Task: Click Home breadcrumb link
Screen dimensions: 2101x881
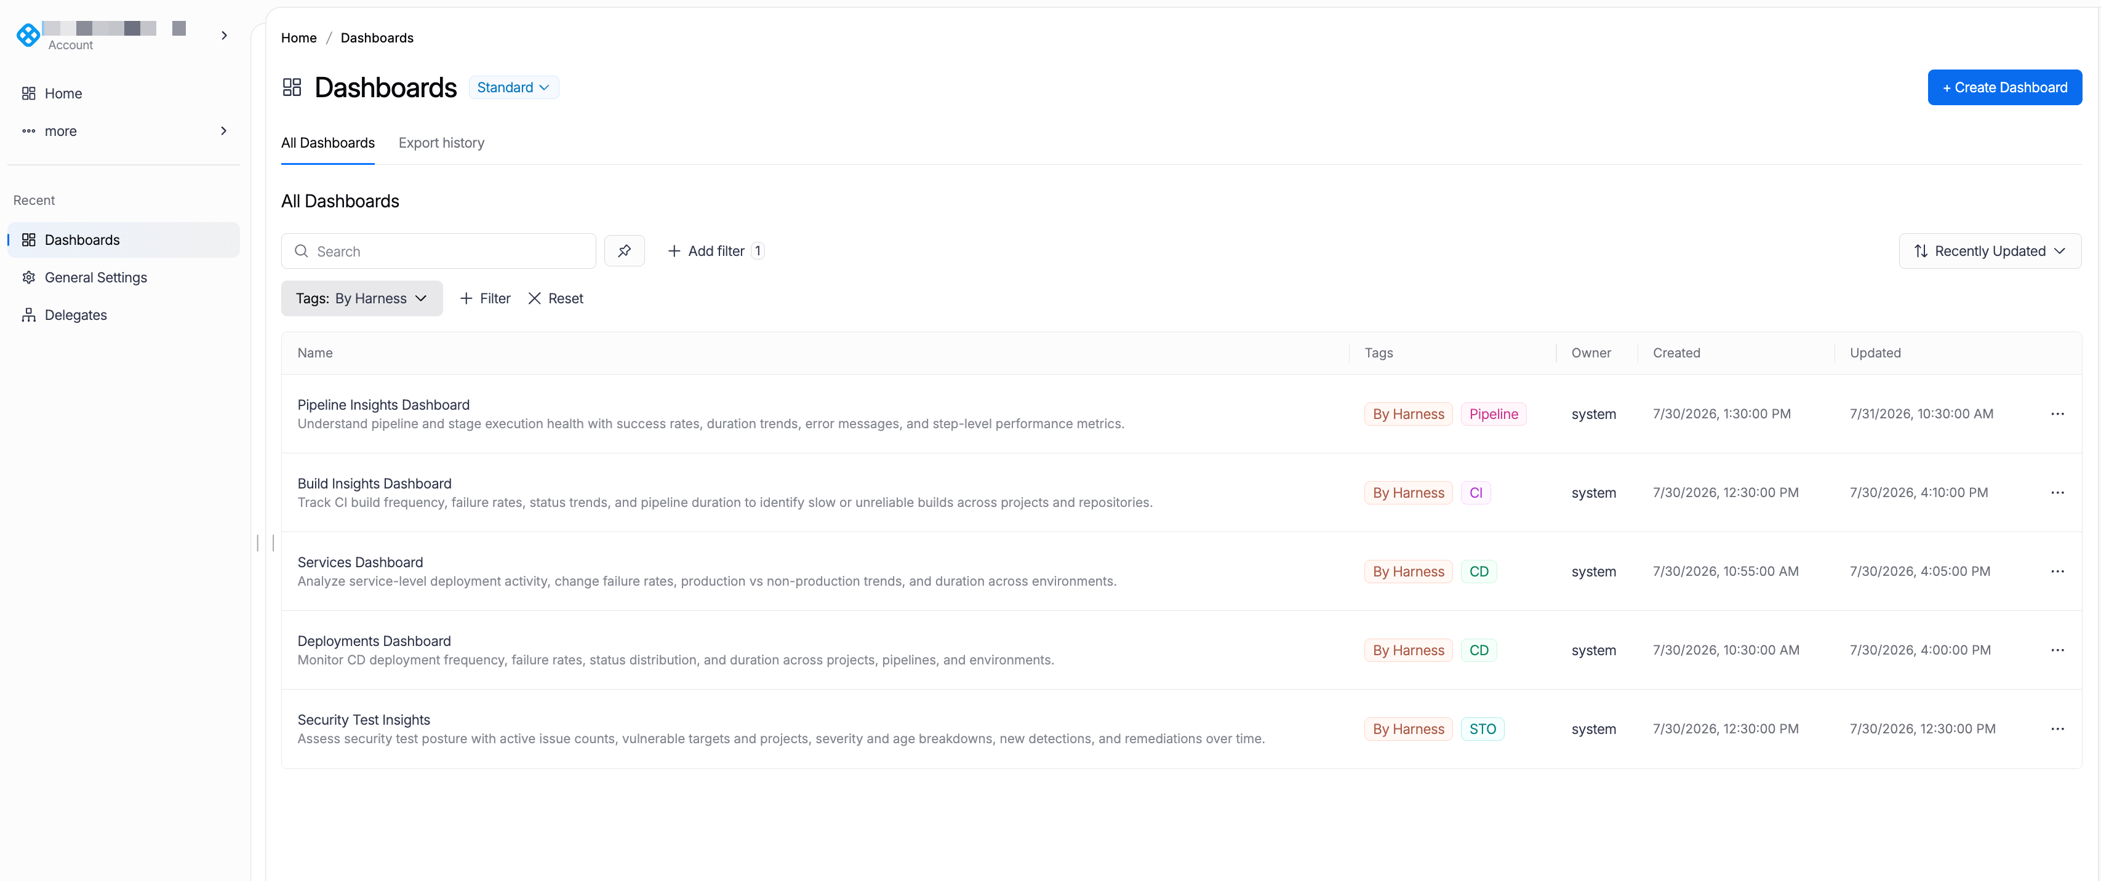Action: 298,38
